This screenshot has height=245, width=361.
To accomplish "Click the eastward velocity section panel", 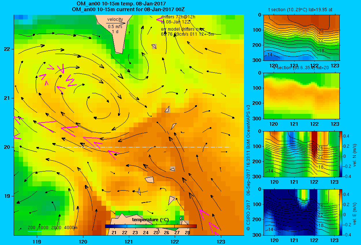I will tap(301, 212).
